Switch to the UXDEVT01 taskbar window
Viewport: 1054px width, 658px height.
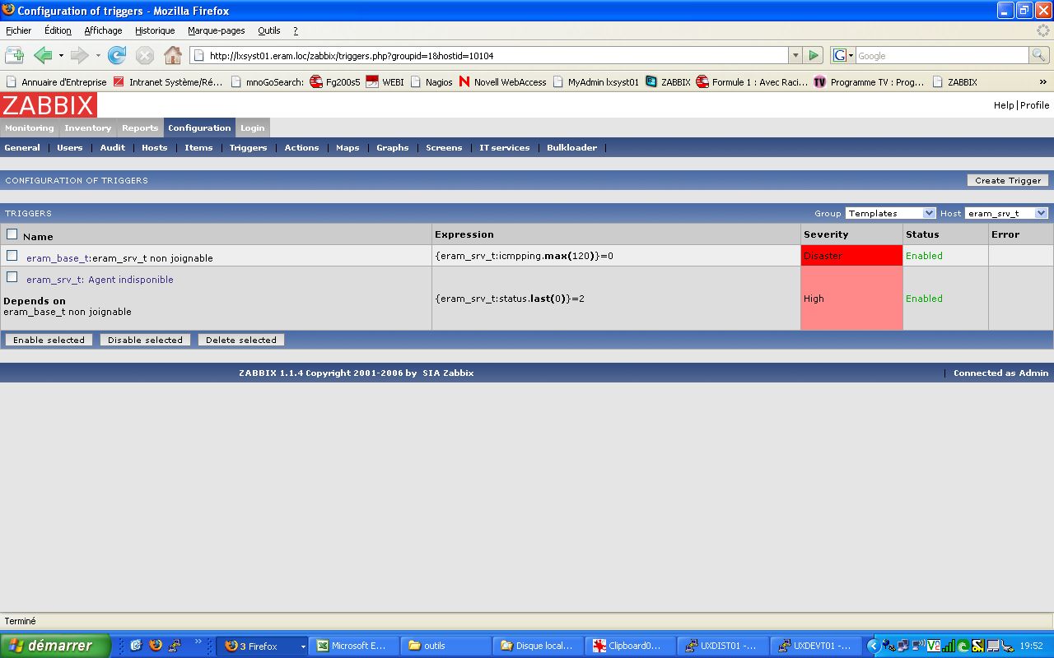point(817,646)
